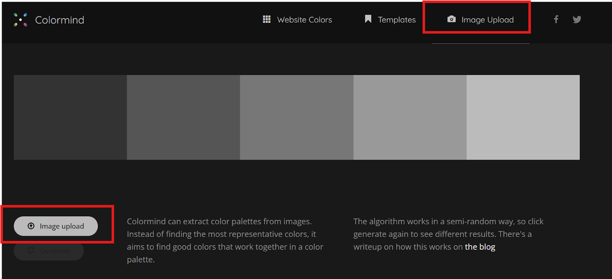Click the Colormind brand name text
The width and height of the screenshot is (612, 279).
pos(59,20)
